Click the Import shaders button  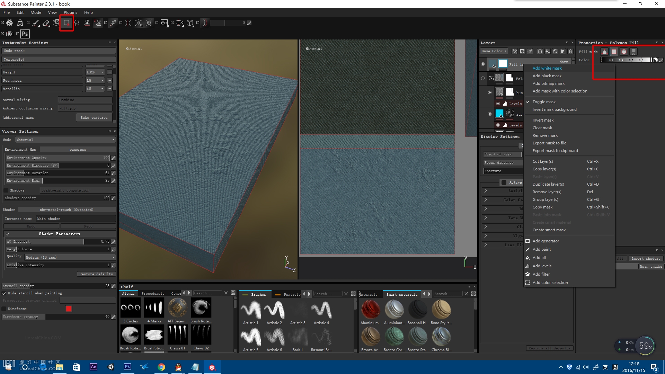point(646,258)
